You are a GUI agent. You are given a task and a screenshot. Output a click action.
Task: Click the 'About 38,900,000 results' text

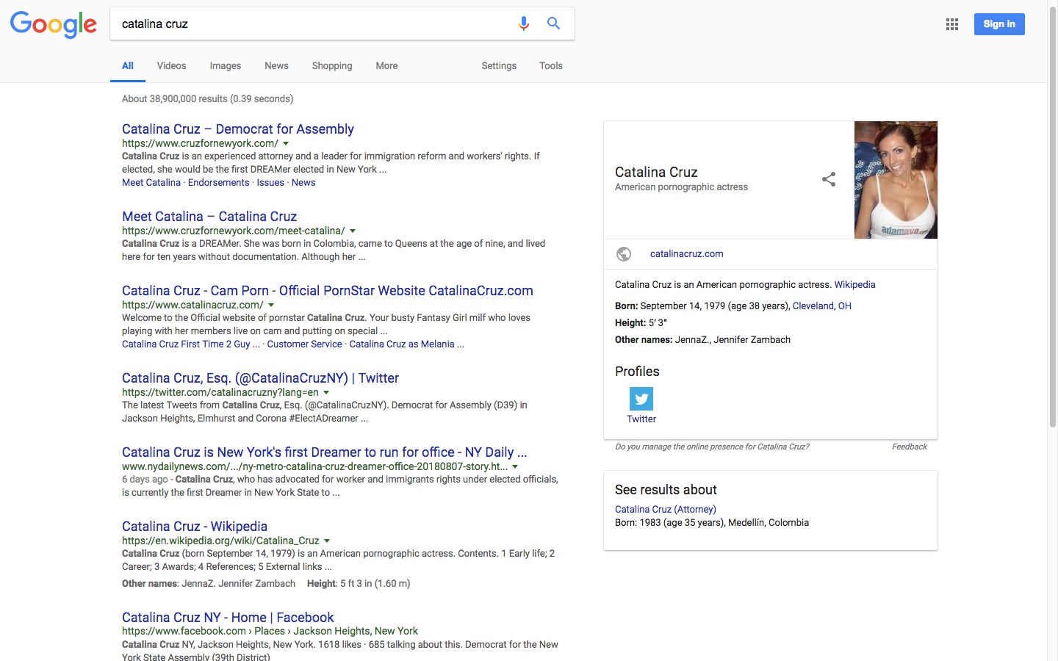207,99
